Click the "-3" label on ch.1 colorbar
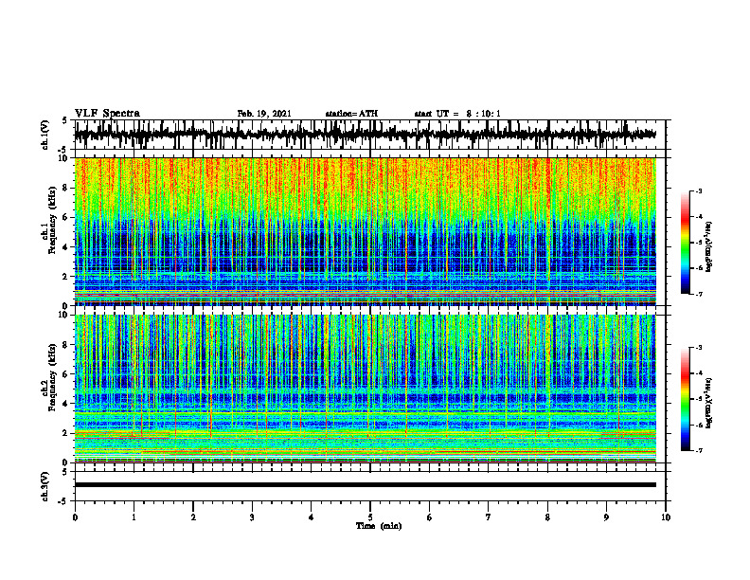Viewport: 750px width, 580px height. [698, 191]
